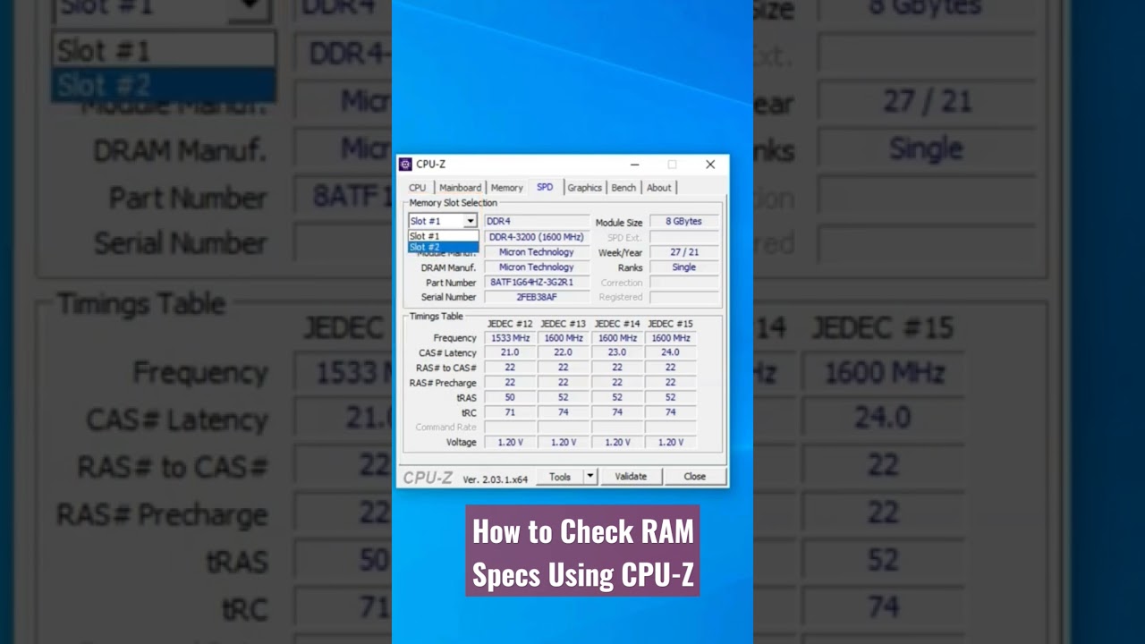1145x644 pixels.
Task: Click the Tools button
Action: [560, 477]
